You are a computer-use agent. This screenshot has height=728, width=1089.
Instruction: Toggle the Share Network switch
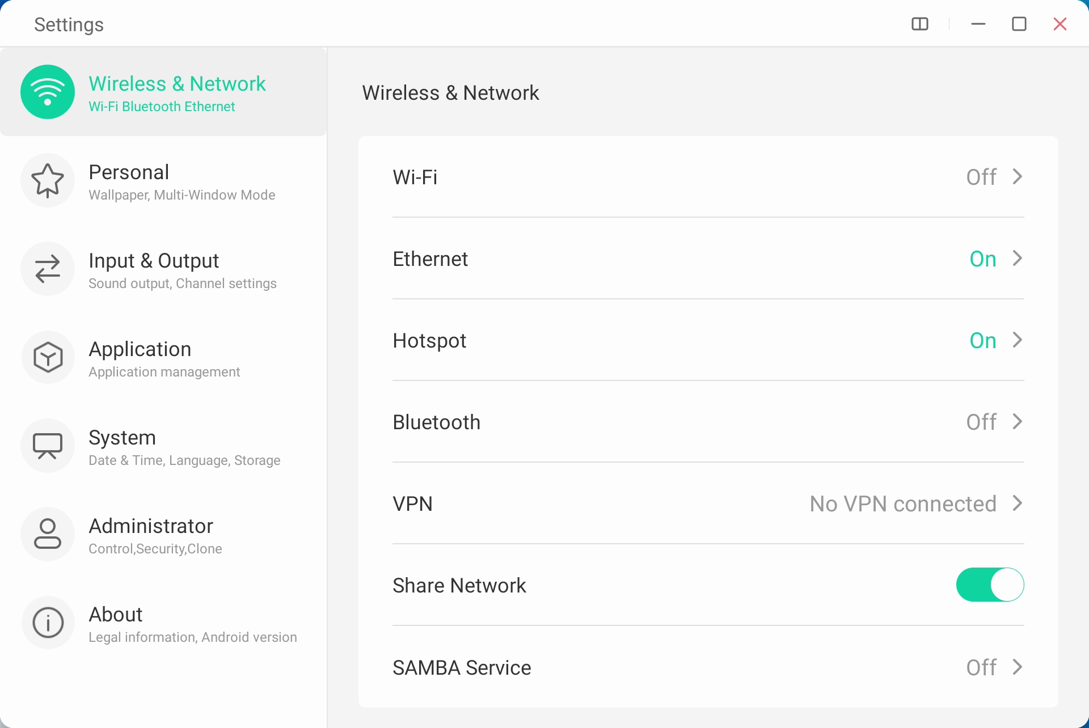pyautogui.click(x=990, y=585)
